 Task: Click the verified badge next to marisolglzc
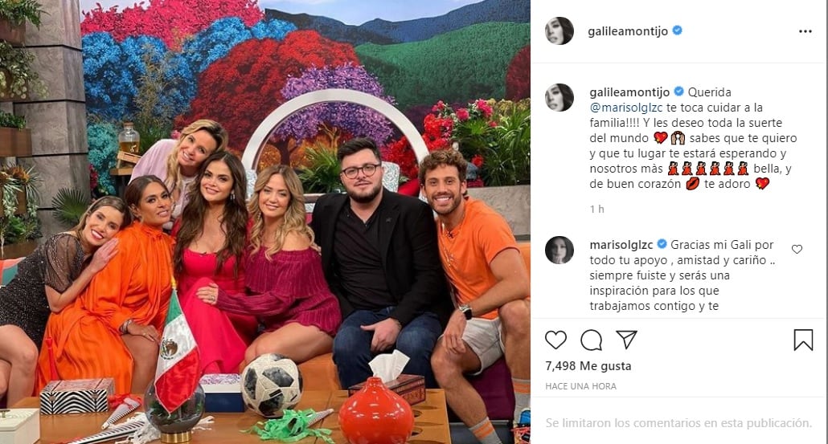click(662, 244)
